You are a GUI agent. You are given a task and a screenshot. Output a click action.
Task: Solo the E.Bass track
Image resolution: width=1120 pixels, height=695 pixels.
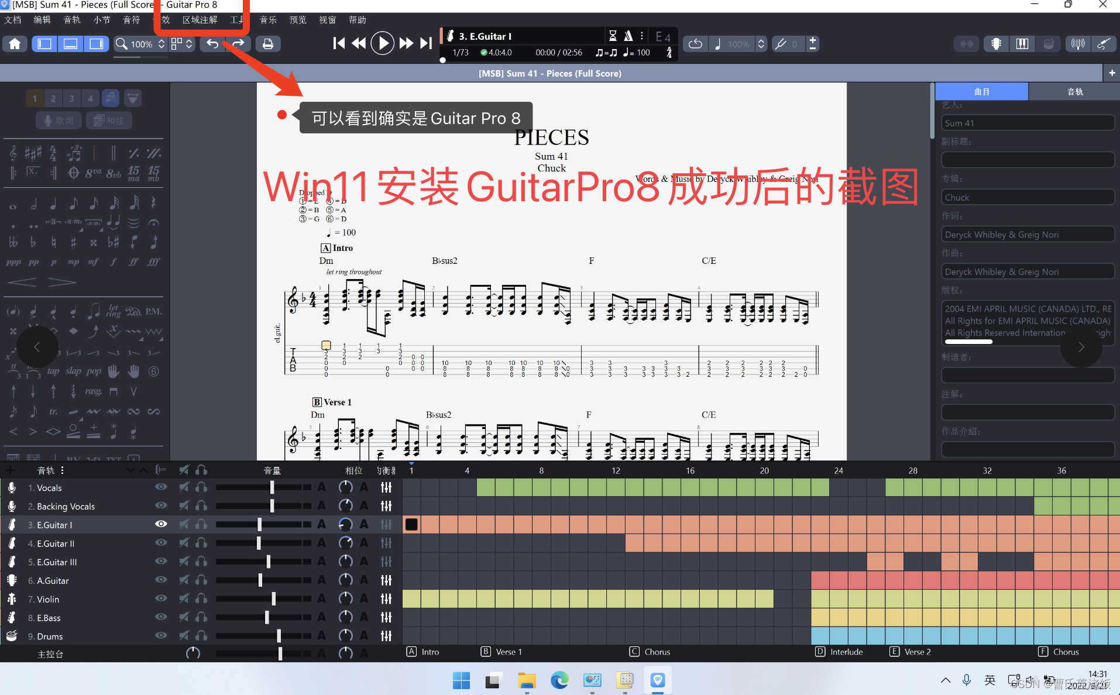click(x=201, y=617)
